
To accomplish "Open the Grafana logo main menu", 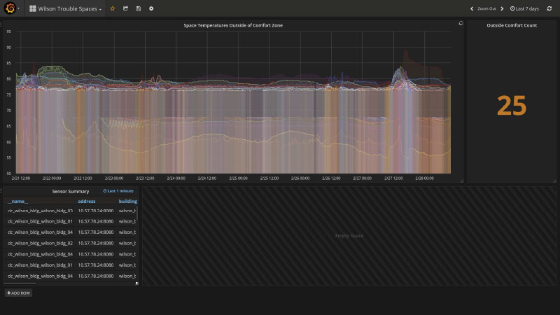I will coord(10,8).
